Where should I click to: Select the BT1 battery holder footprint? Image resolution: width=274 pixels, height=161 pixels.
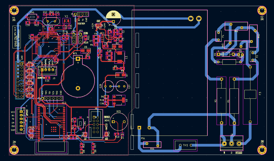(x=78, y=76)
